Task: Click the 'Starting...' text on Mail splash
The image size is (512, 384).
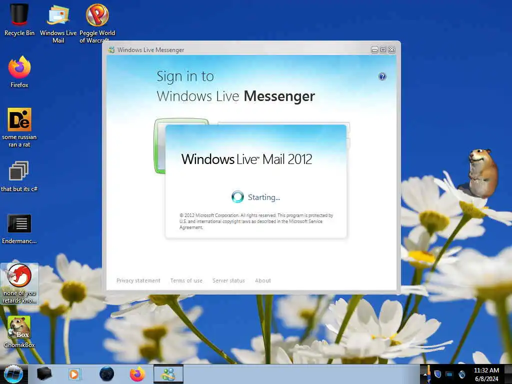Action: pyautogui.click(x=264, y=197)
